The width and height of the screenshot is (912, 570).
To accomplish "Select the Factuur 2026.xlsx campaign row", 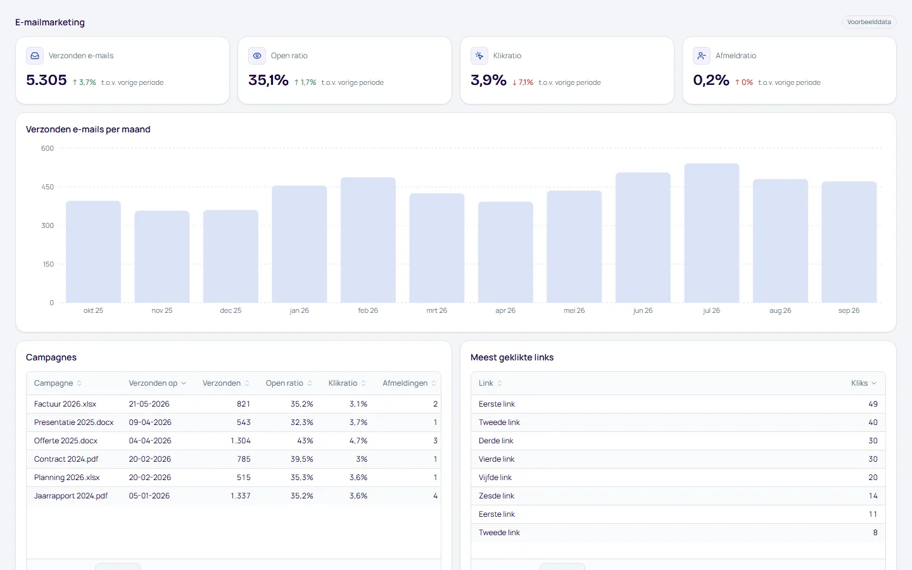I will point(234,404).
